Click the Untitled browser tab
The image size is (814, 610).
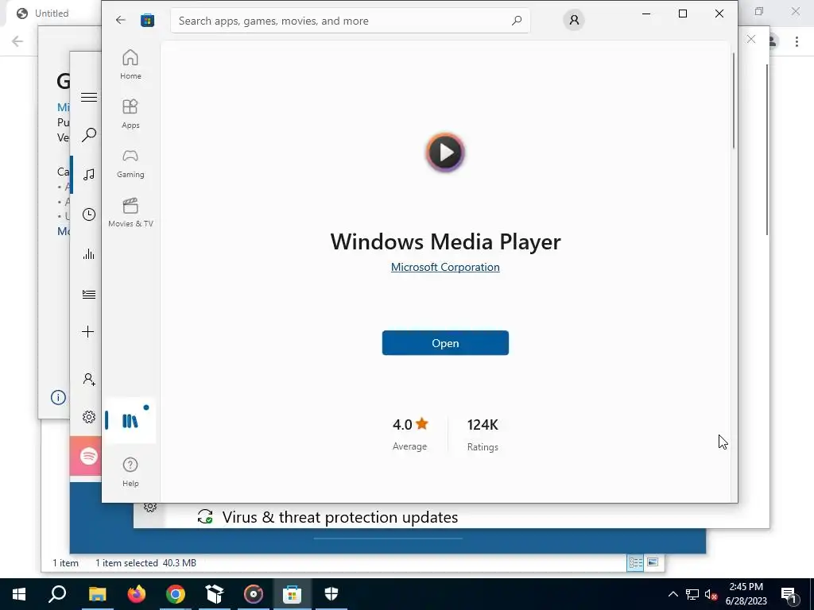(51, 14)
